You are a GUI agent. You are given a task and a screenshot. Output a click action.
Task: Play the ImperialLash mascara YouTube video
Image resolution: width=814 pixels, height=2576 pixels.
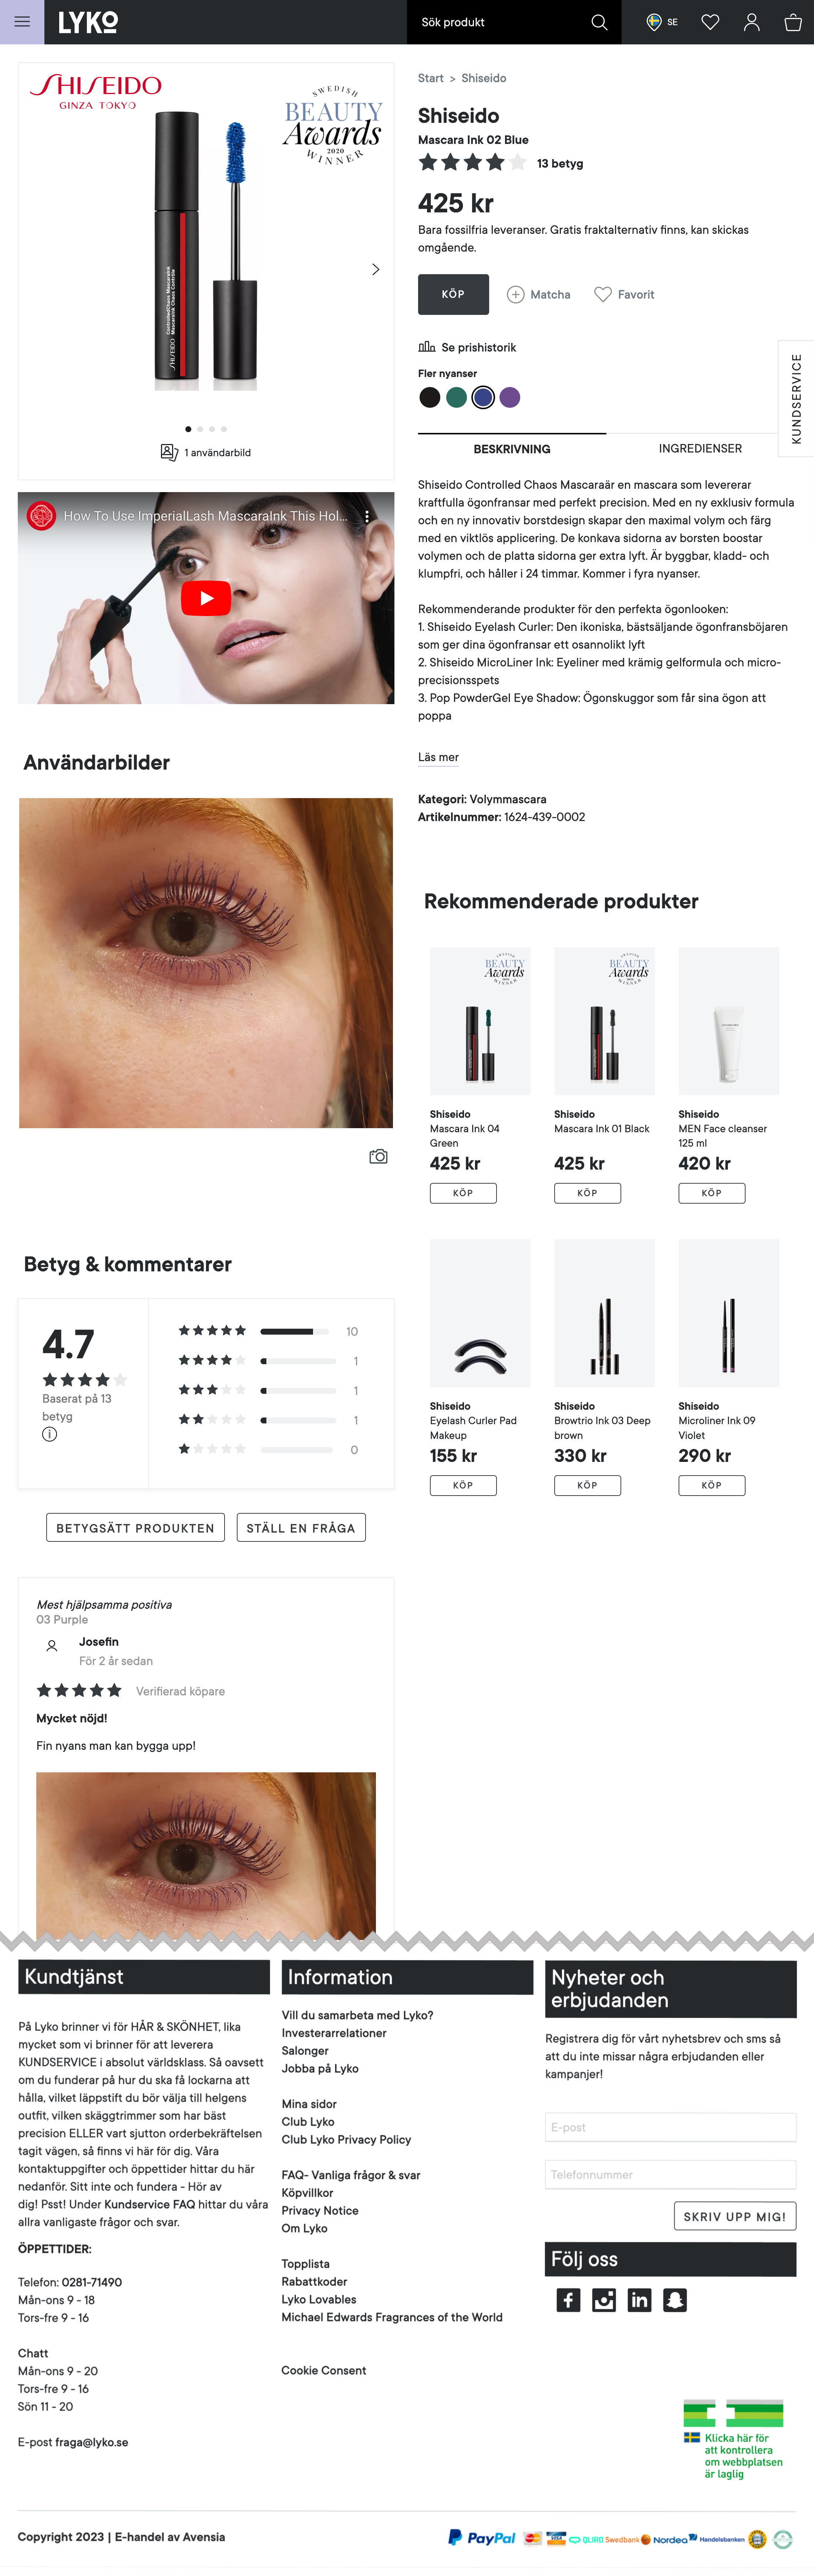206,598
